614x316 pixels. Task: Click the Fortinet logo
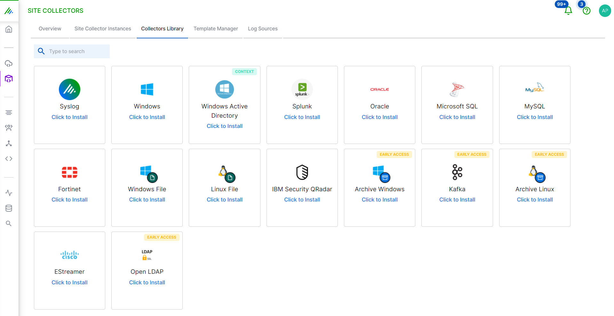[69, 172]
